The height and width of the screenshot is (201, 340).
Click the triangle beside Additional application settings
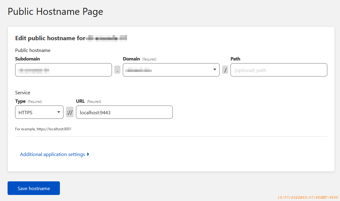[x=88, y=154]
